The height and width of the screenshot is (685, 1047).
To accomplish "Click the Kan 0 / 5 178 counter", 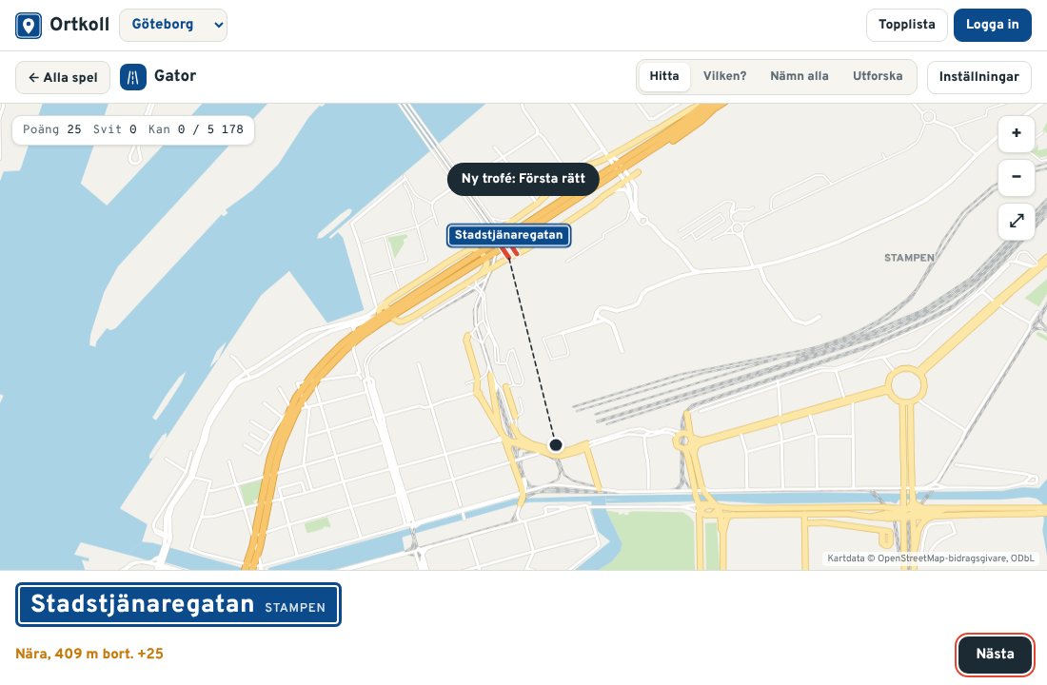I will pyautogui.click(x=196, y=129).
